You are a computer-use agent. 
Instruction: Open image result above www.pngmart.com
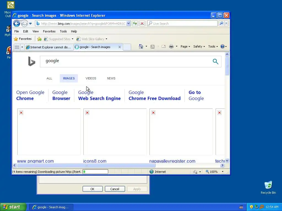[x=49, y=132]
